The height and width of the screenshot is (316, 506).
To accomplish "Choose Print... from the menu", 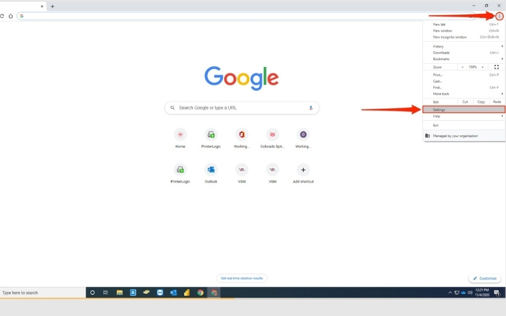I will [x=464, y=75].
